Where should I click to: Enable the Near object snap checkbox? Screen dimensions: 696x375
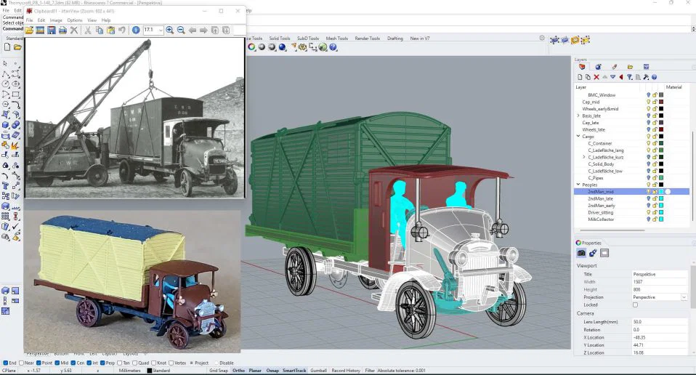(x=20, y=363)
